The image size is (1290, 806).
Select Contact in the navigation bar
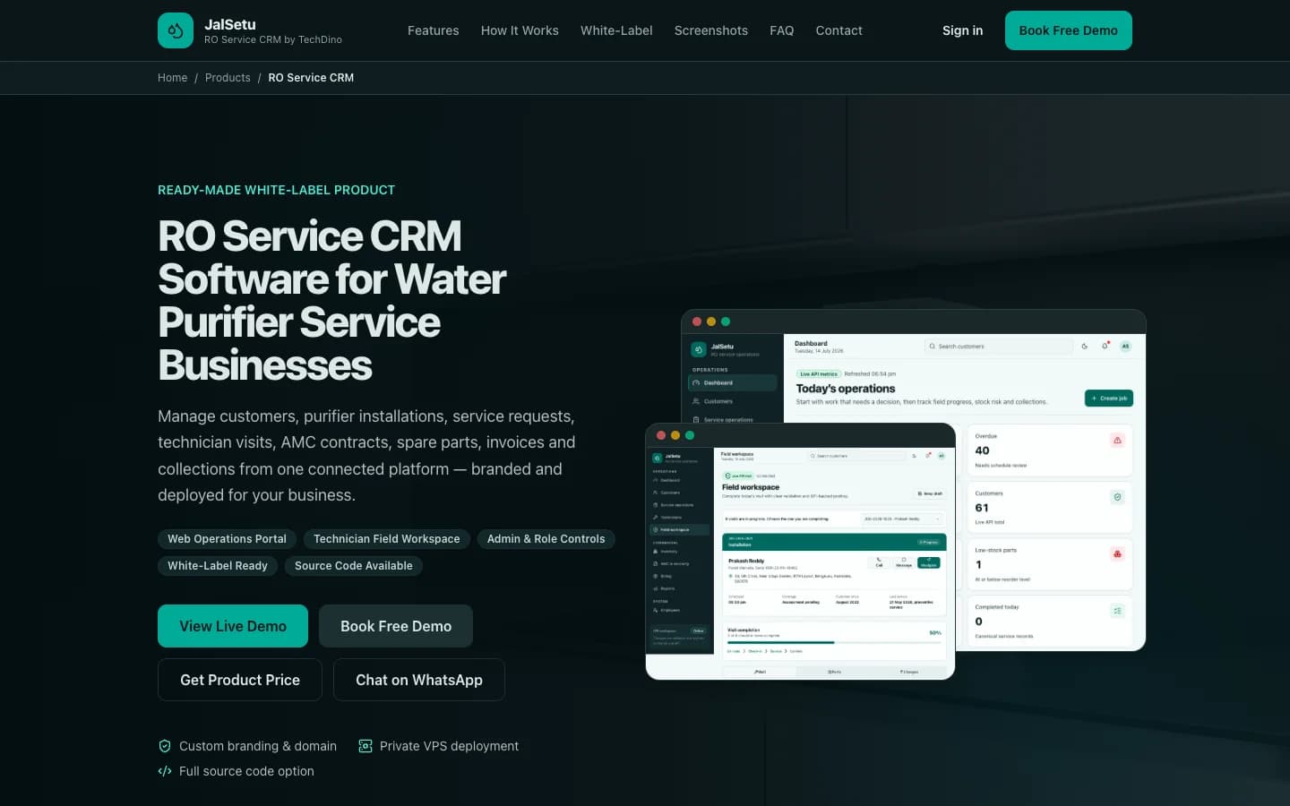pyautogui.click(x=839, y=30)
